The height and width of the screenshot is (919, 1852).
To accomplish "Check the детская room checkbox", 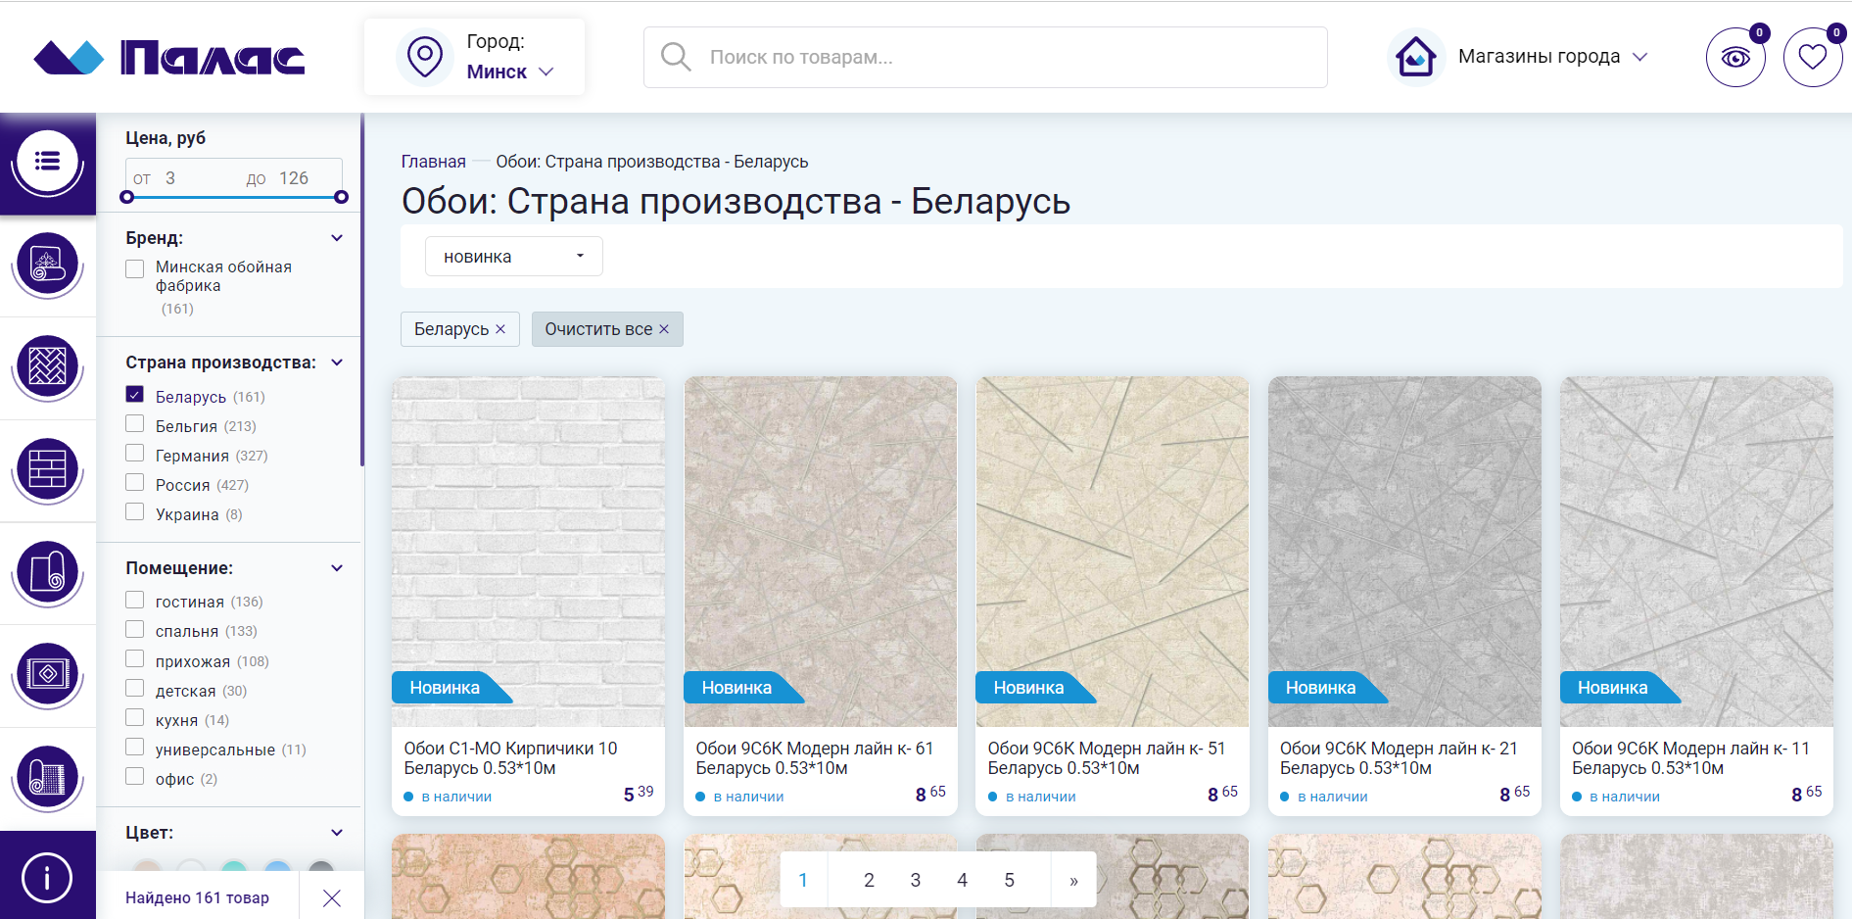I will click(135, 689).
